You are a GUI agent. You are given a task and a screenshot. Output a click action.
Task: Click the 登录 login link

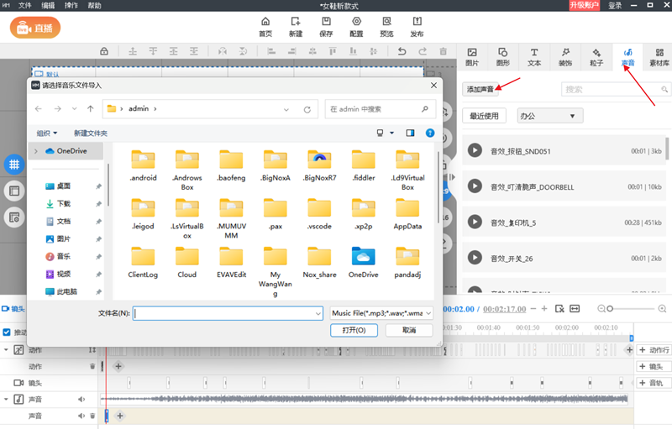[615, 6]
